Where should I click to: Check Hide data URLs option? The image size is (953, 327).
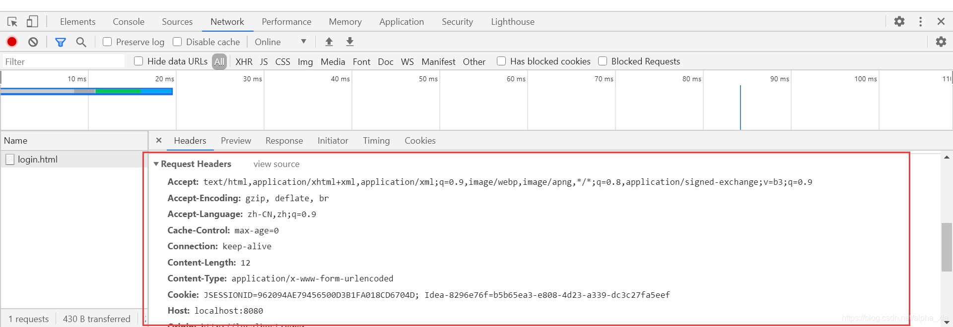[x=138, y=61]
